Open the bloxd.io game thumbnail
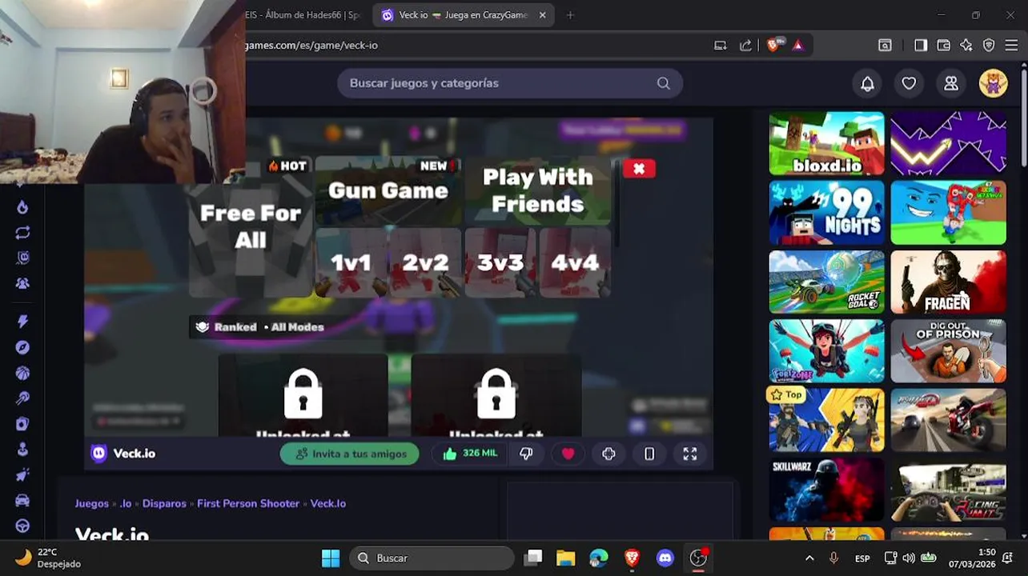 pos(826,143)
